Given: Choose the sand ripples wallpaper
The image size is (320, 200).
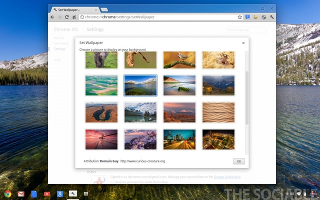Looking at the screenshot, I should click(218, 112).
